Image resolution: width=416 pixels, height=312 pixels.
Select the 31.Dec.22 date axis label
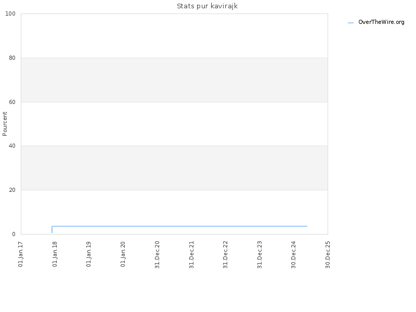[x=226, y=255]
